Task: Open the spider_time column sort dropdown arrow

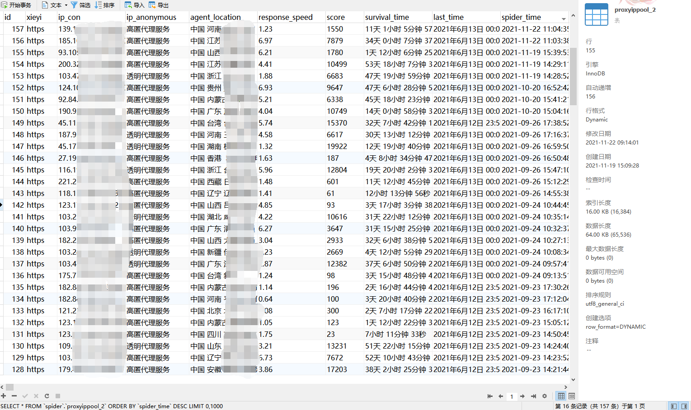Action: pyautogui.click(x=564, y=19)
